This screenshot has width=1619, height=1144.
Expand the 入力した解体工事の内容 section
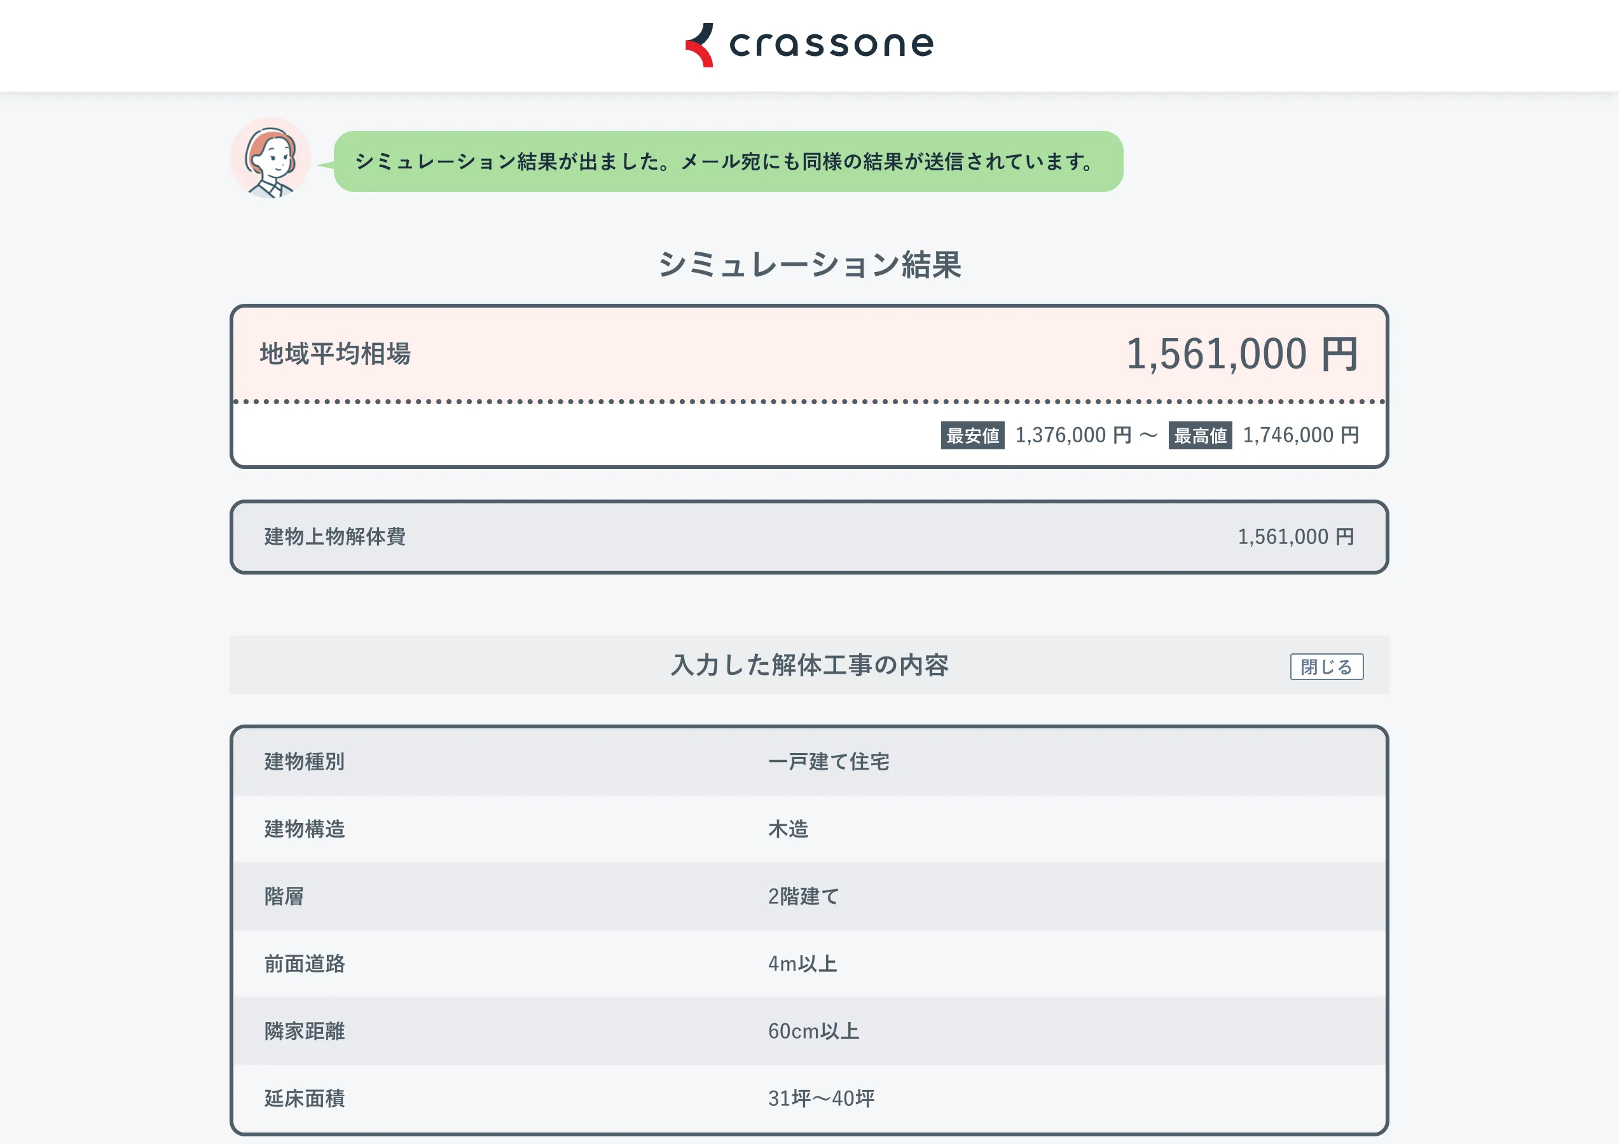point(1328,666)
